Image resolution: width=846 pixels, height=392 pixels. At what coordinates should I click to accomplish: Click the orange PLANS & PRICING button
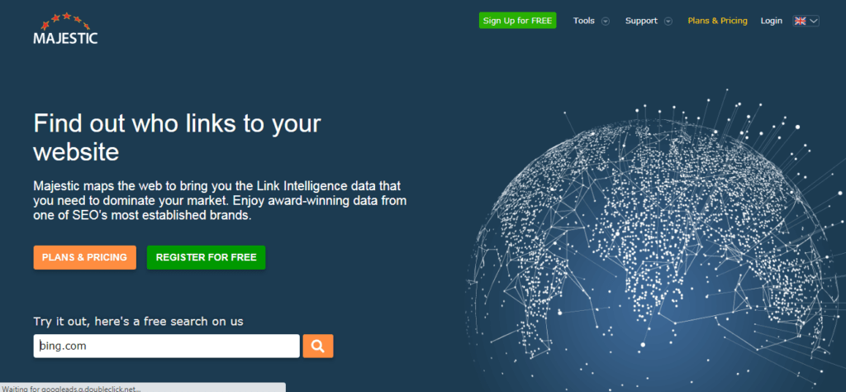[x=85, y=257]
